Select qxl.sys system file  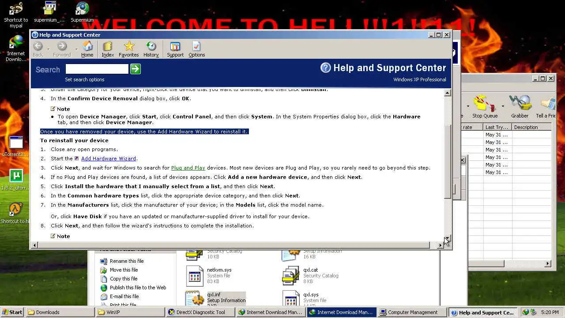pos(290,299)
